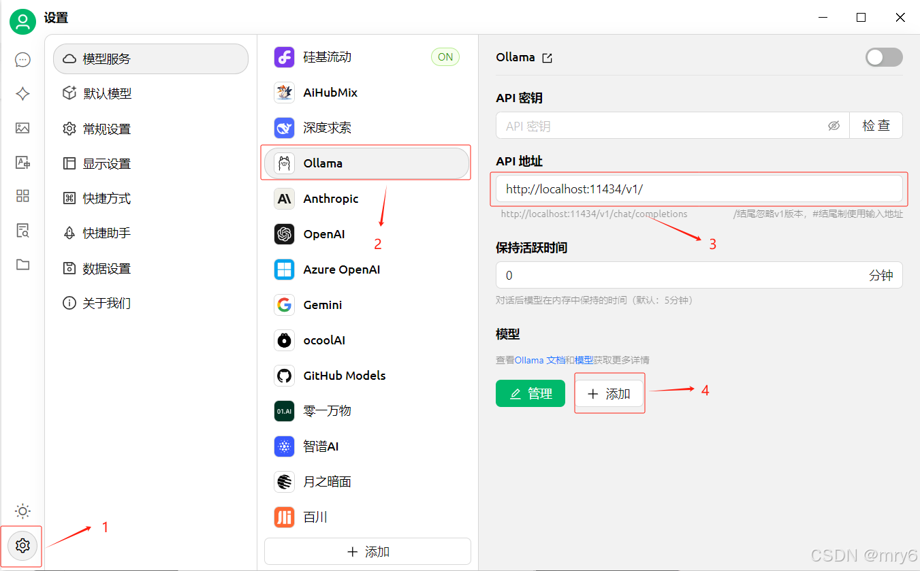Screen dimensions: 920x571
Task: Select the OpenAI provider
Action: (367, 234)
